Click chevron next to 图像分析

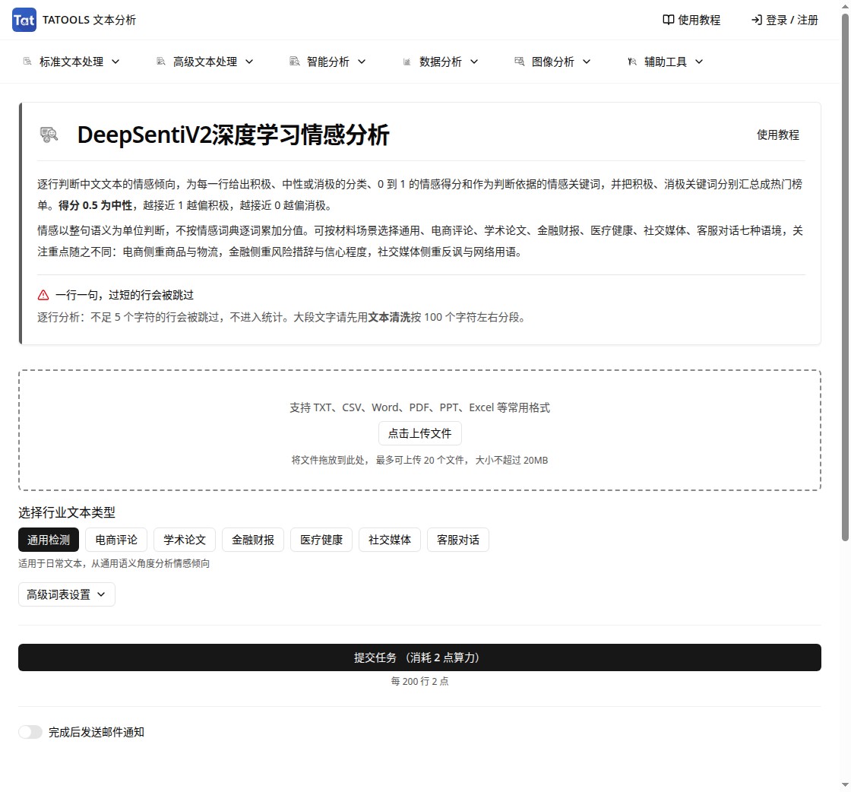(x=586, y=62)
